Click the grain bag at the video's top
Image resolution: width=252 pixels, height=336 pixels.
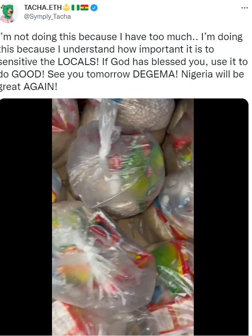pos(145,115)
